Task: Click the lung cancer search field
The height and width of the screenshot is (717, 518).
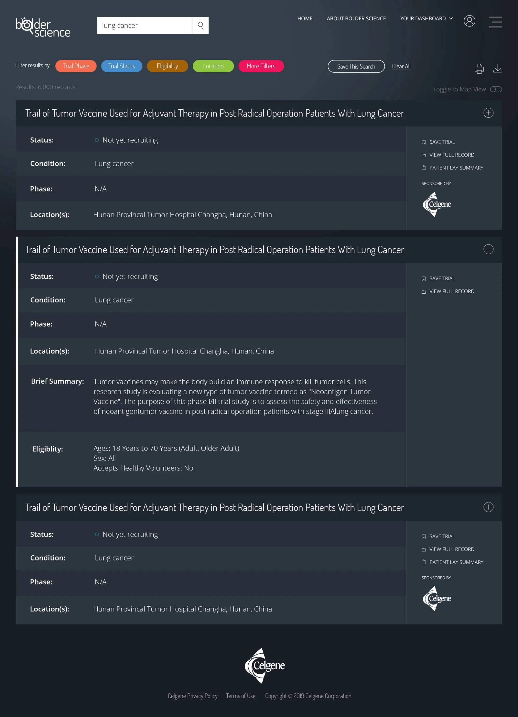Action: pyautogui.click(x=145, y=25)
